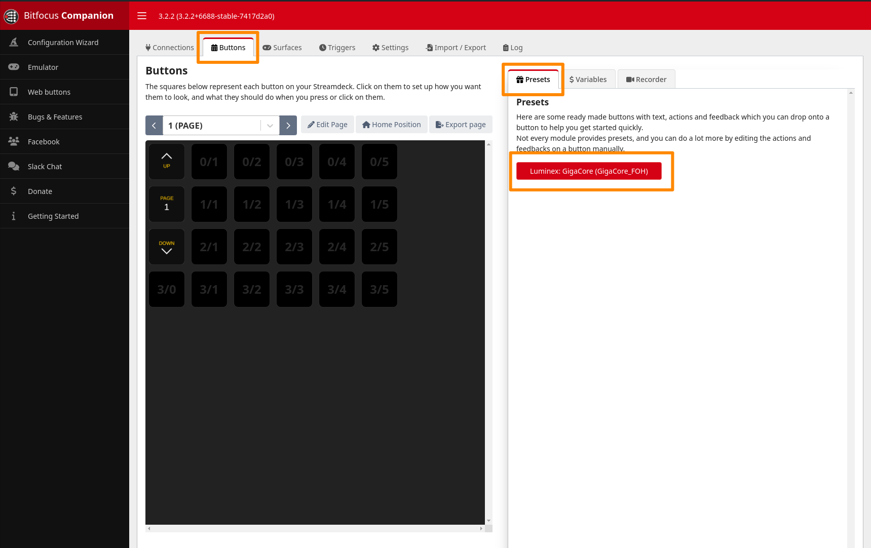The image size is (871, 548).
Task: Switch to the Variables tab
Action: tap(588, 80)
